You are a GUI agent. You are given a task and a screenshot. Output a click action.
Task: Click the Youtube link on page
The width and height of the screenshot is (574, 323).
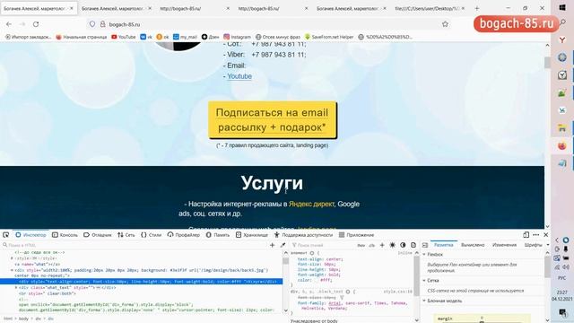tap(239, 76)
